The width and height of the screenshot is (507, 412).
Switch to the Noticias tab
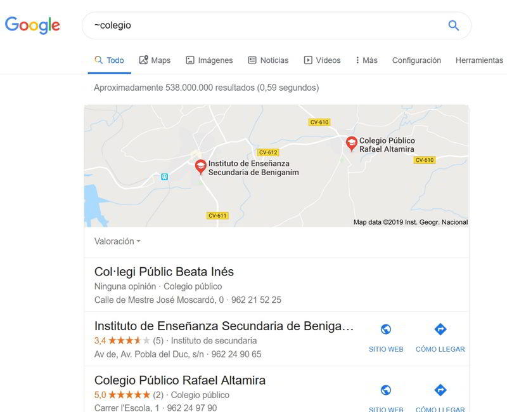(x=268, y=60)
